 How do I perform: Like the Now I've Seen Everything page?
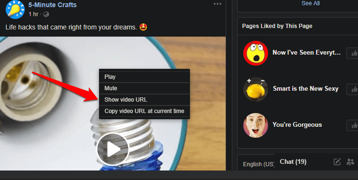(x=353, y=53)
